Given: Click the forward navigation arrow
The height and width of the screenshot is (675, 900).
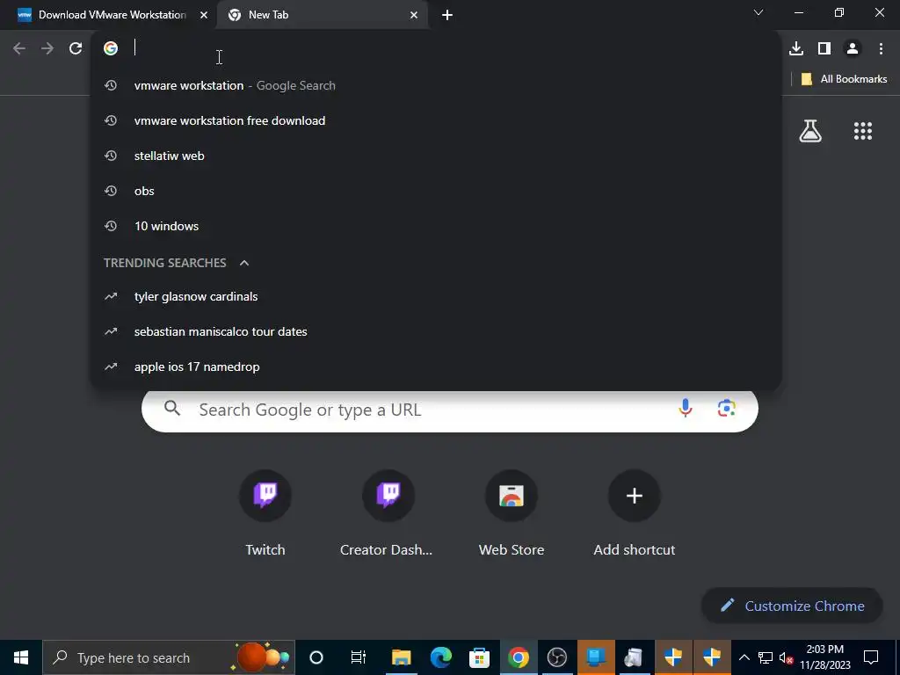Looking at the screenshot, I should pos(47,48).
